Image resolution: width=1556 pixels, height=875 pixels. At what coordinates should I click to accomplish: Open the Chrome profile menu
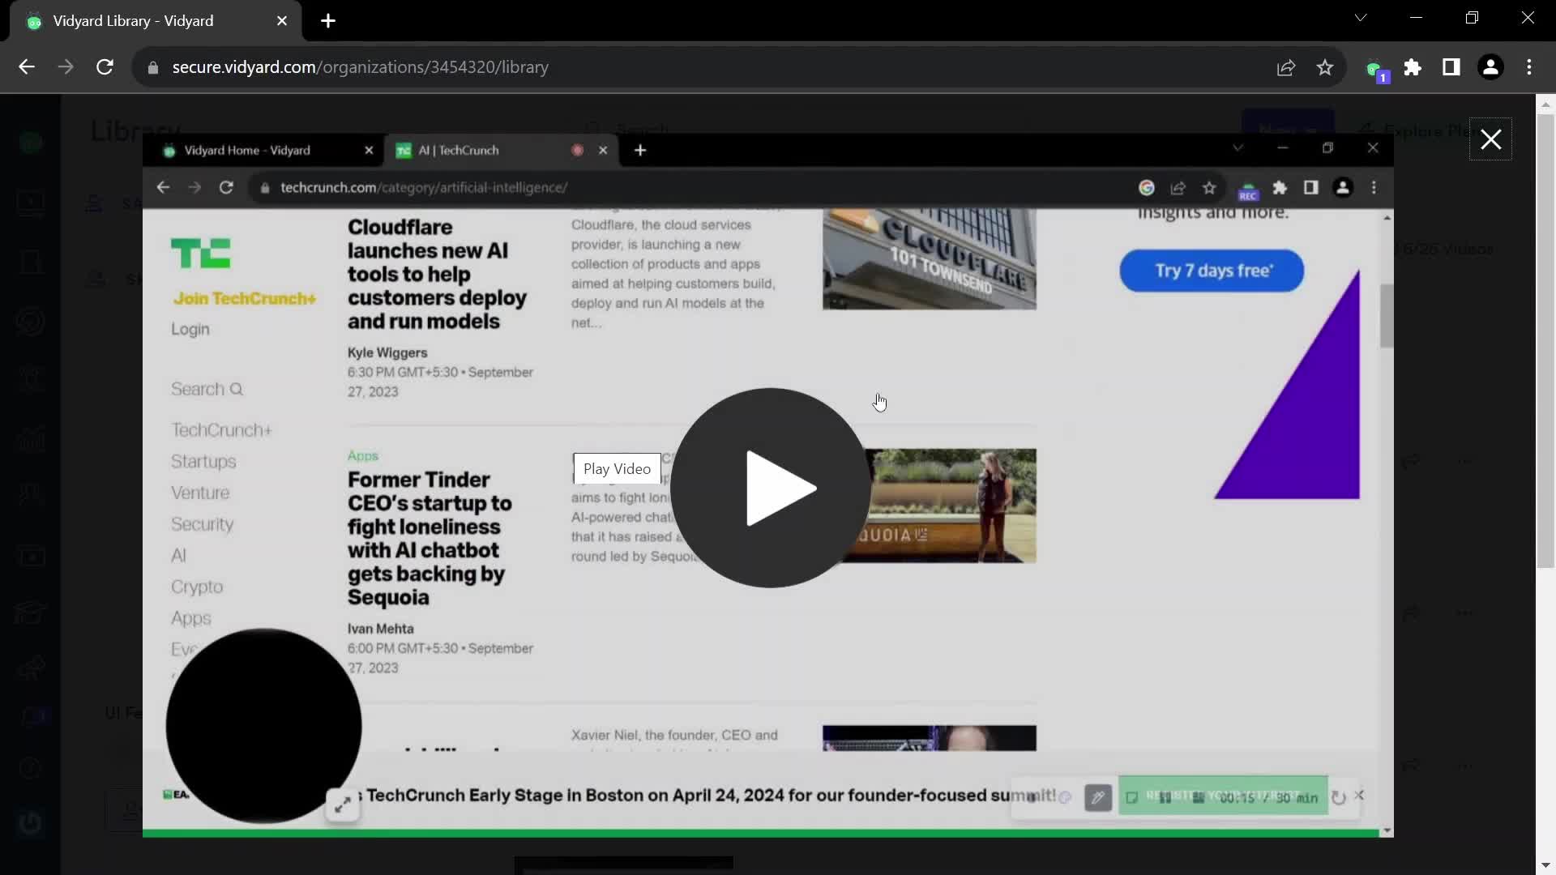(1490, 67)
